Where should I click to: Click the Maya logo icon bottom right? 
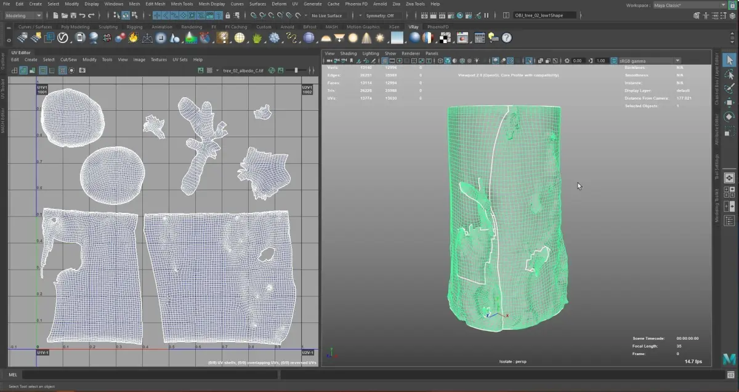[x=730, y=358]
